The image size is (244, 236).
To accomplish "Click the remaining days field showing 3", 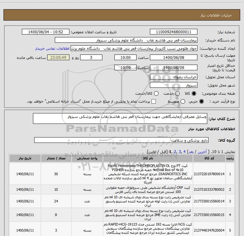I will [x=91, y=57].
